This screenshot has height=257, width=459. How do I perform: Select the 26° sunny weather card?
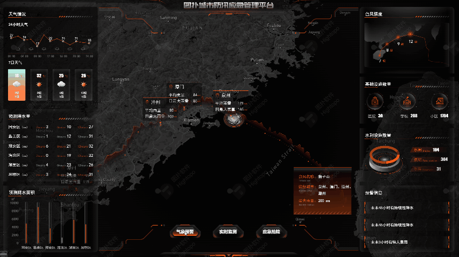tap(83, 85)
